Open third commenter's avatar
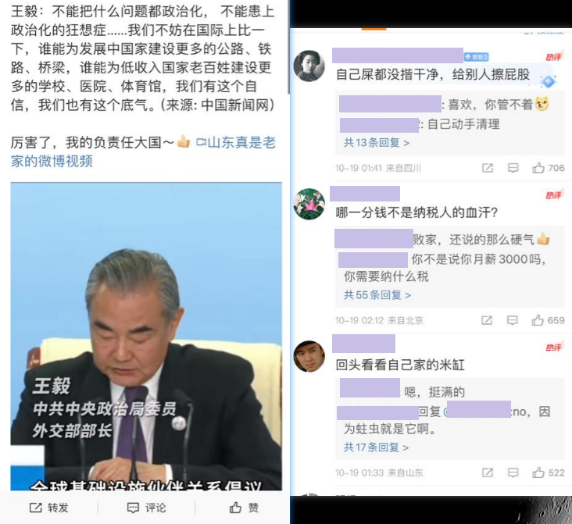 coord(309,356)
